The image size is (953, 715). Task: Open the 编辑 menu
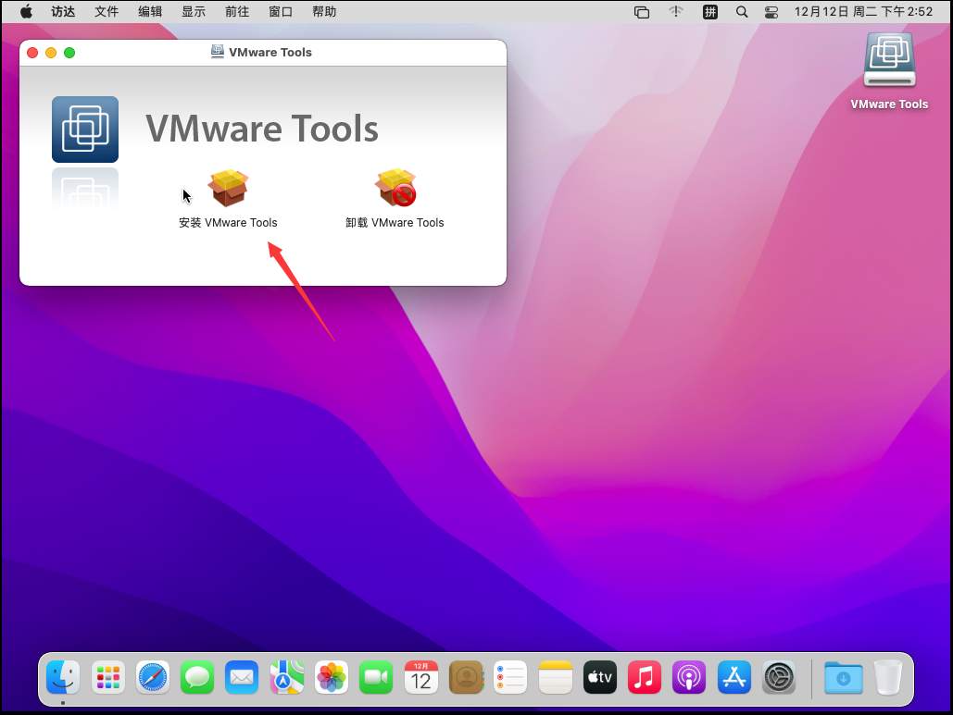(150, 11)
